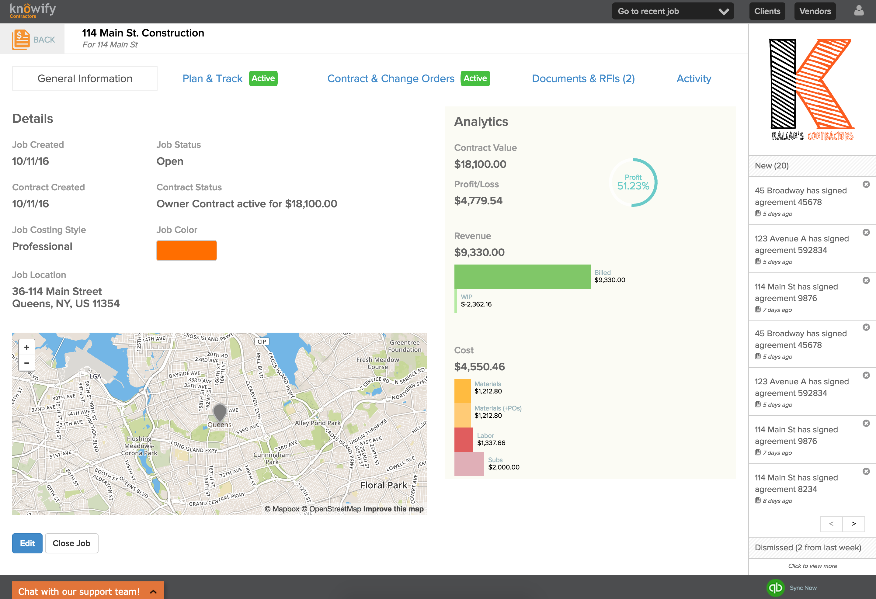This screenshot has height=599, width=876.
Task: Click the Materials (+POs) cost bar
Action: [x=463, y=416]
